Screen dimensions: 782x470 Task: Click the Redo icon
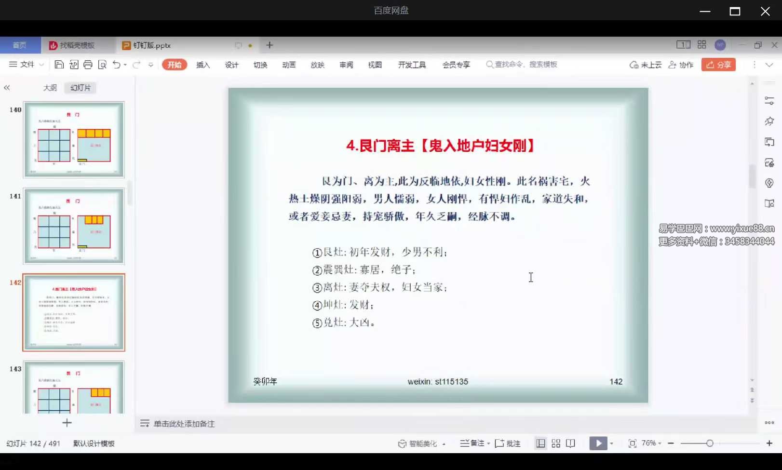coord(136,64)
